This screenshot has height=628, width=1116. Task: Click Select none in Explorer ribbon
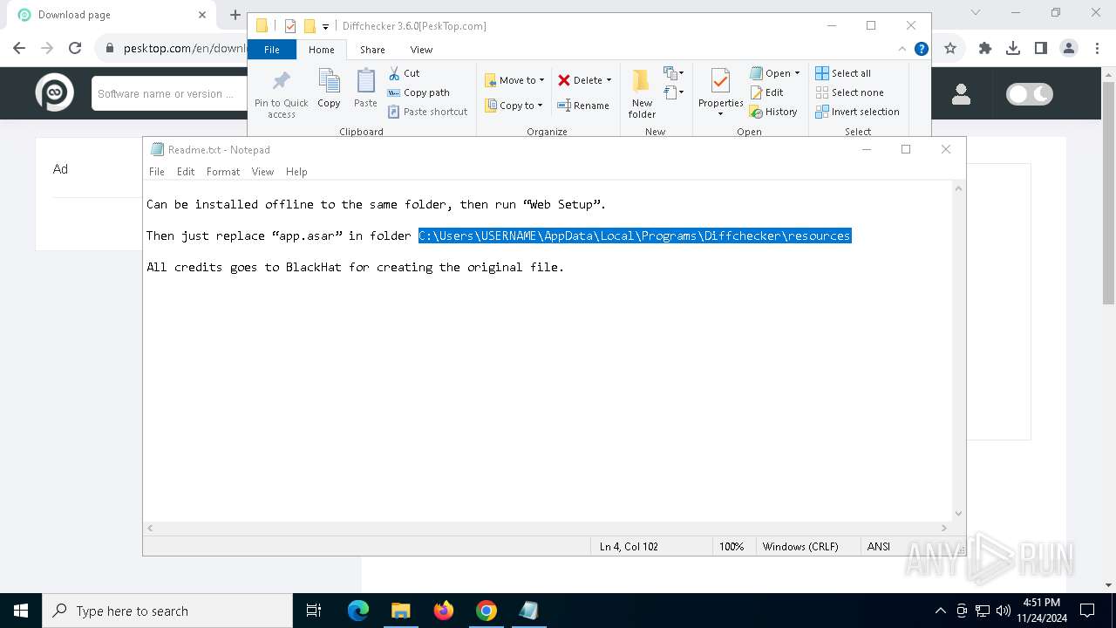tap(849, 92)
